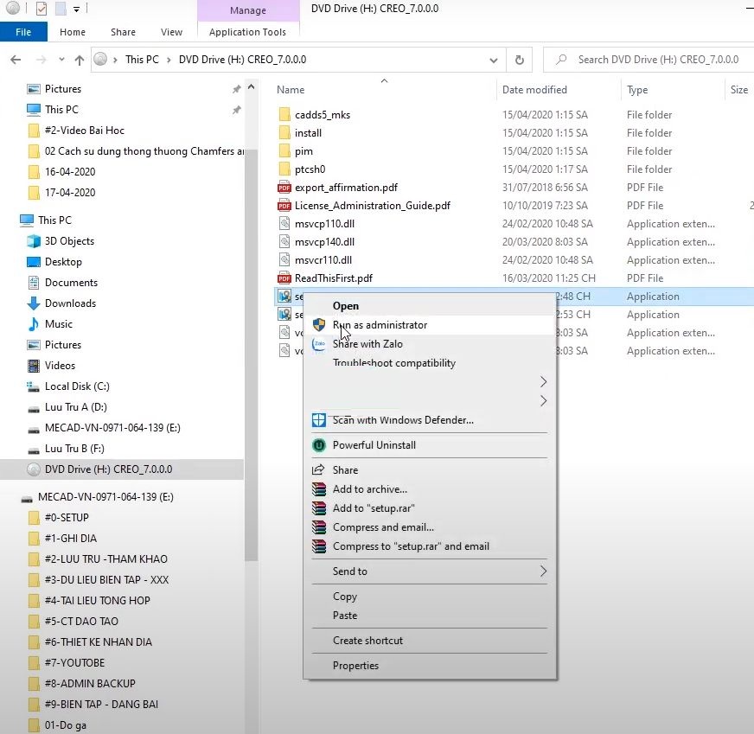Click the folder icon of cadds5_mks
Viewport: 754px width, 734px height.
pos(284,114)
